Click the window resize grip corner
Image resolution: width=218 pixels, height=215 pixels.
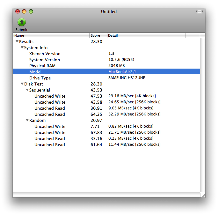(203, 195)
